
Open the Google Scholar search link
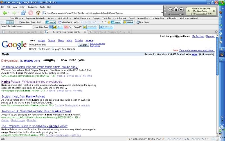point(79,41)
